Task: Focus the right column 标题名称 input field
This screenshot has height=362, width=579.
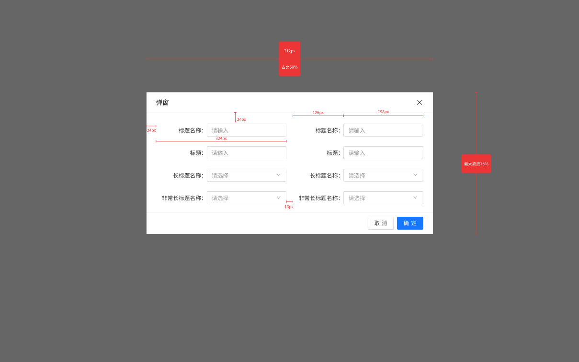Action: point(383,130)
